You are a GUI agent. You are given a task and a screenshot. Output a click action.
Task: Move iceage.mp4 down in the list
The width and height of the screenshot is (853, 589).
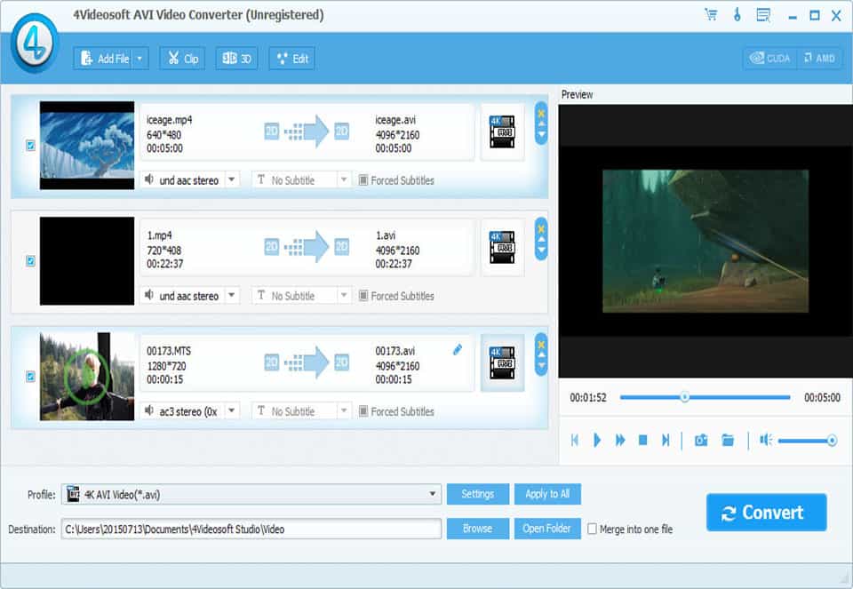pyautogui.click(x=541, y=134)
